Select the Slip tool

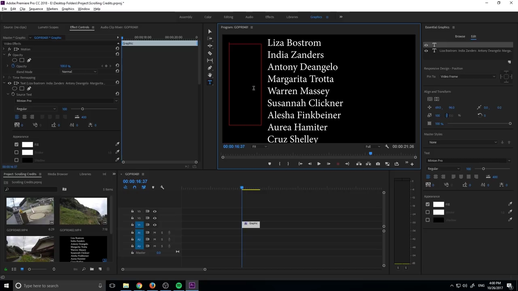pos(210,60)
